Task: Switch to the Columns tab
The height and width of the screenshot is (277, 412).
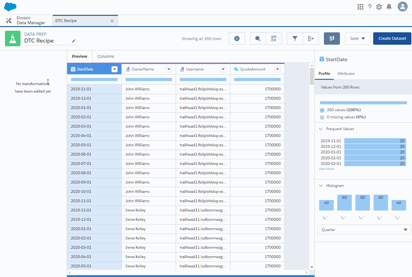Action: [106, 56]
